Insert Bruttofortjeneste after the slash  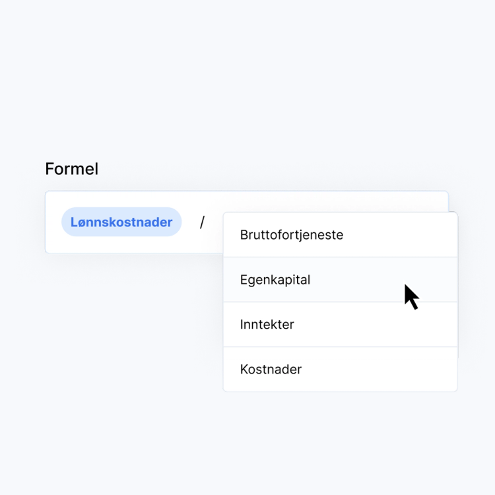point(292,235)
